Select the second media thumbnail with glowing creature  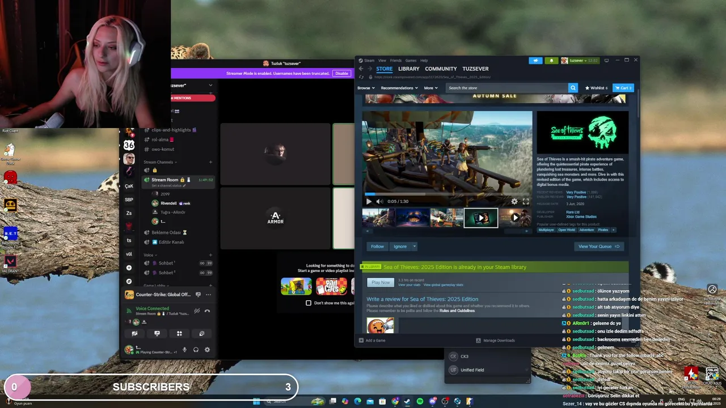412,218
